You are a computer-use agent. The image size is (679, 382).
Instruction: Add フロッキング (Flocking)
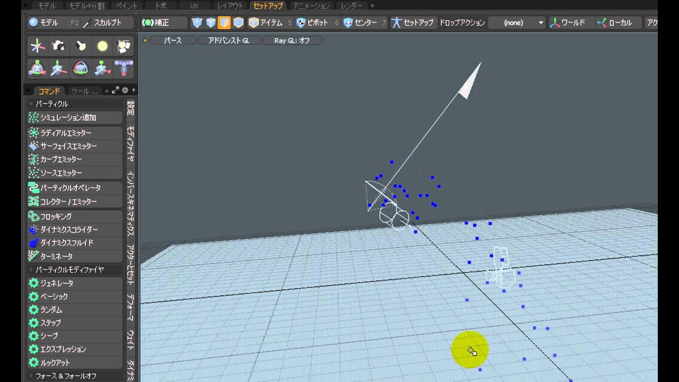coord(75,216)
